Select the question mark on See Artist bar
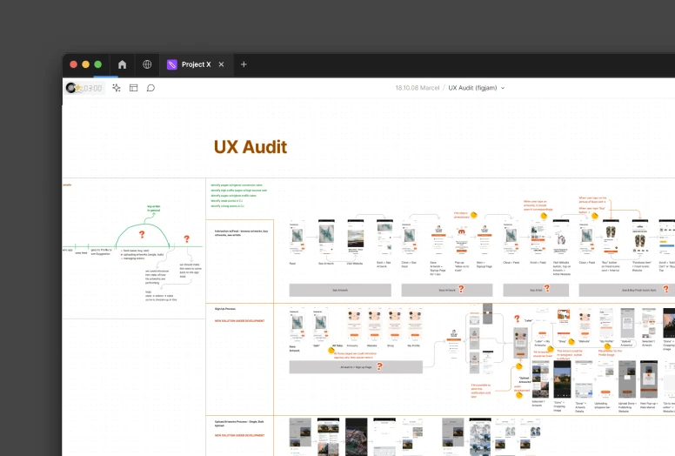 547,289
